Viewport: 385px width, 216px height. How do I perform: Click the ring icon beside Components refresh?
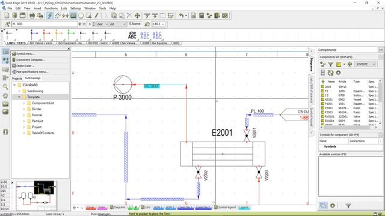point(338,73)
